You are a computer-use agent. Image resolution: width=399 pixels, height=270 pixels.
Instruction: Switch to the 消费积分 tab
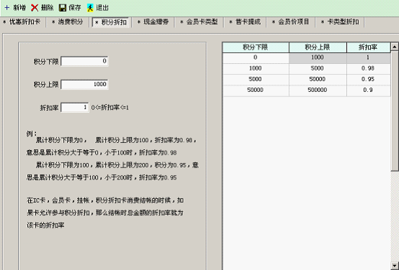[68, 22]
